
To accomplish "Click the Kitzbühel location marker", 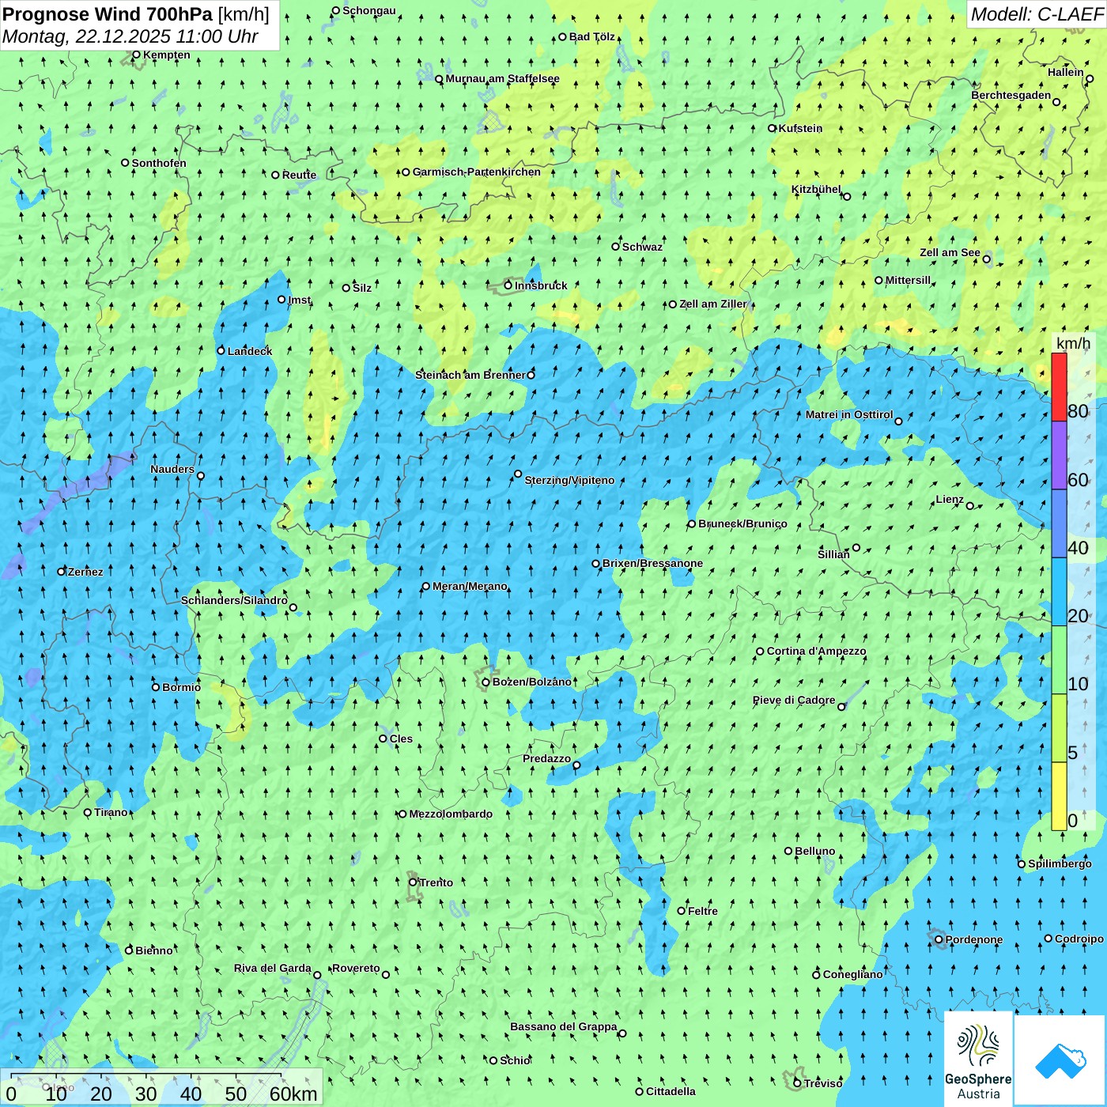I will (847, 196).
